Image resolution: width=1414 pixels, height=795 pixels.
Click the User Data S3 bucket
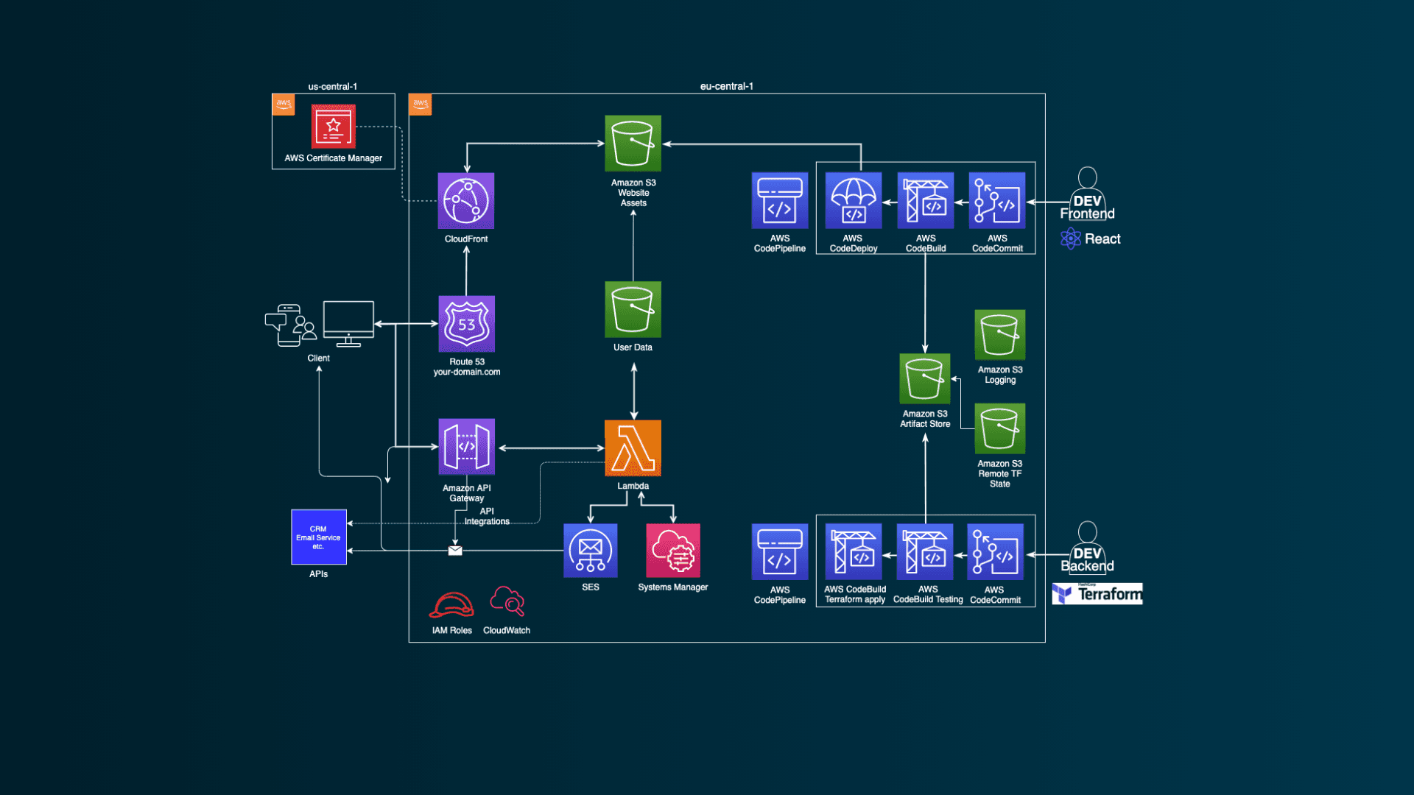tap(633, 309)
